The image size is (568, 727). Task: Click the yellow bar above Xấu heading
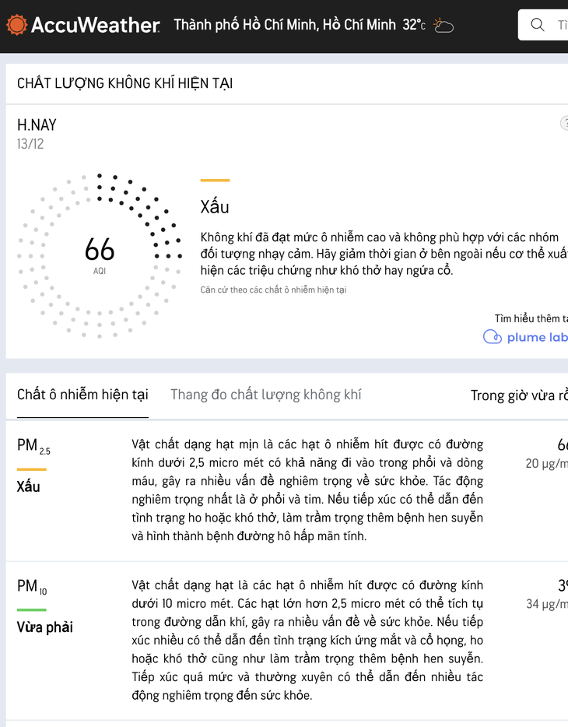[215, 181]
